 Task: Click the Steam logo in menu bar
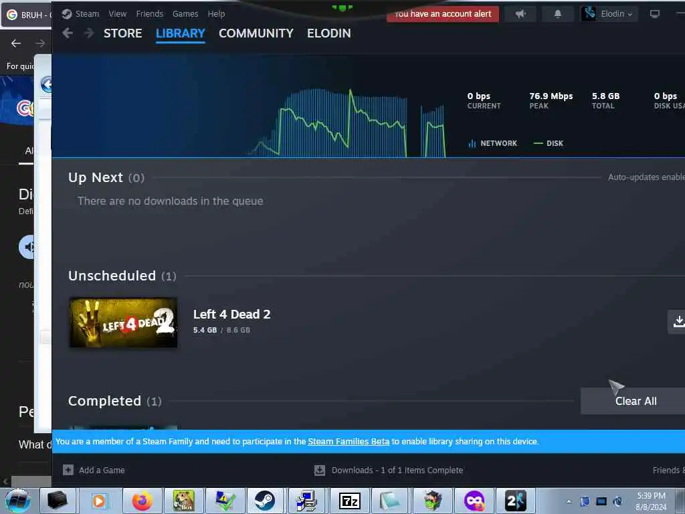tap(67, 14)
